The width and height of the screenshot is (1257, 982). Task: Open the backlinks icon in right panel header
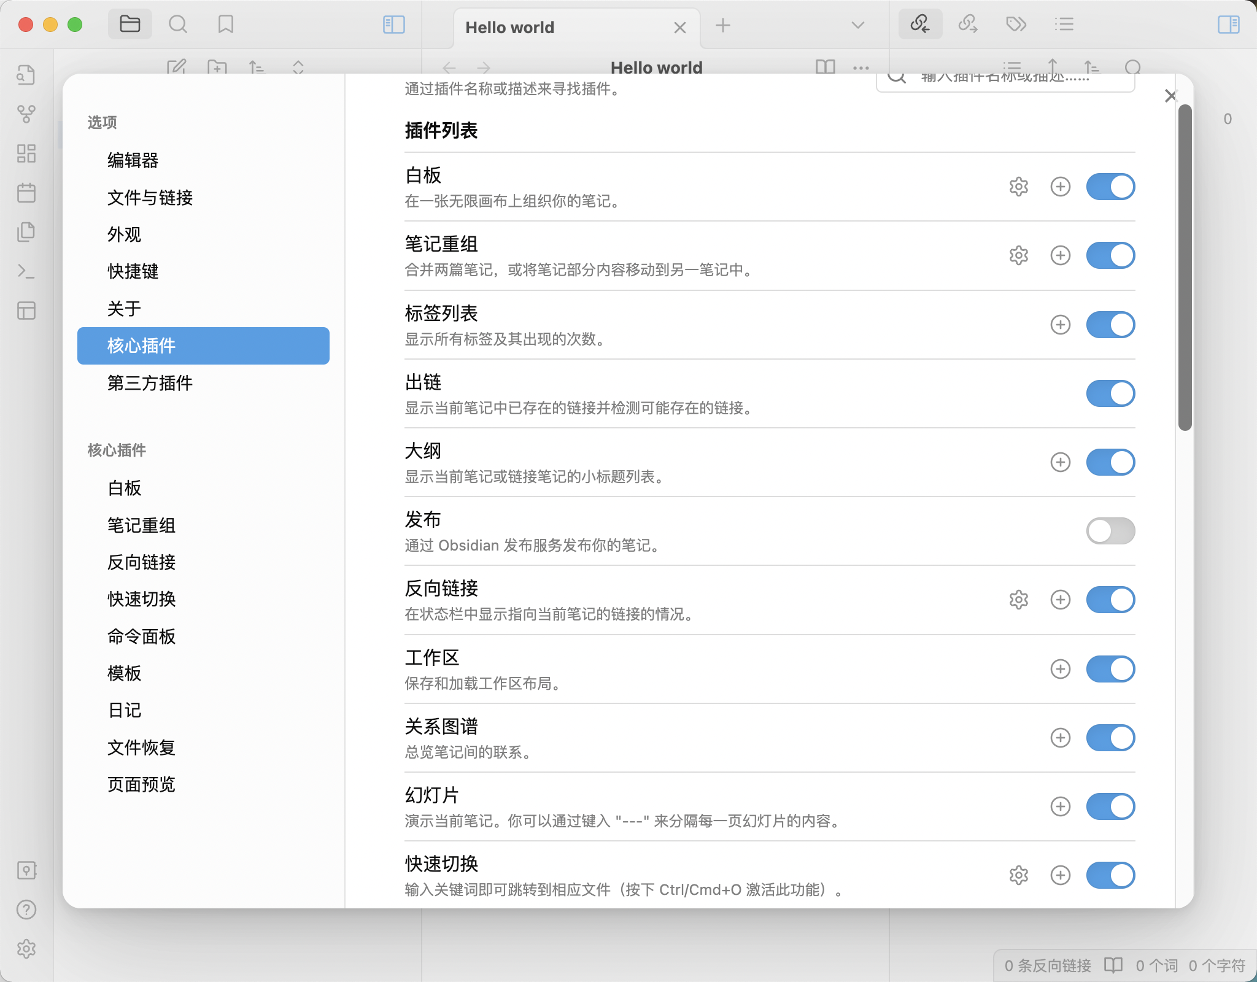[920, 25]
